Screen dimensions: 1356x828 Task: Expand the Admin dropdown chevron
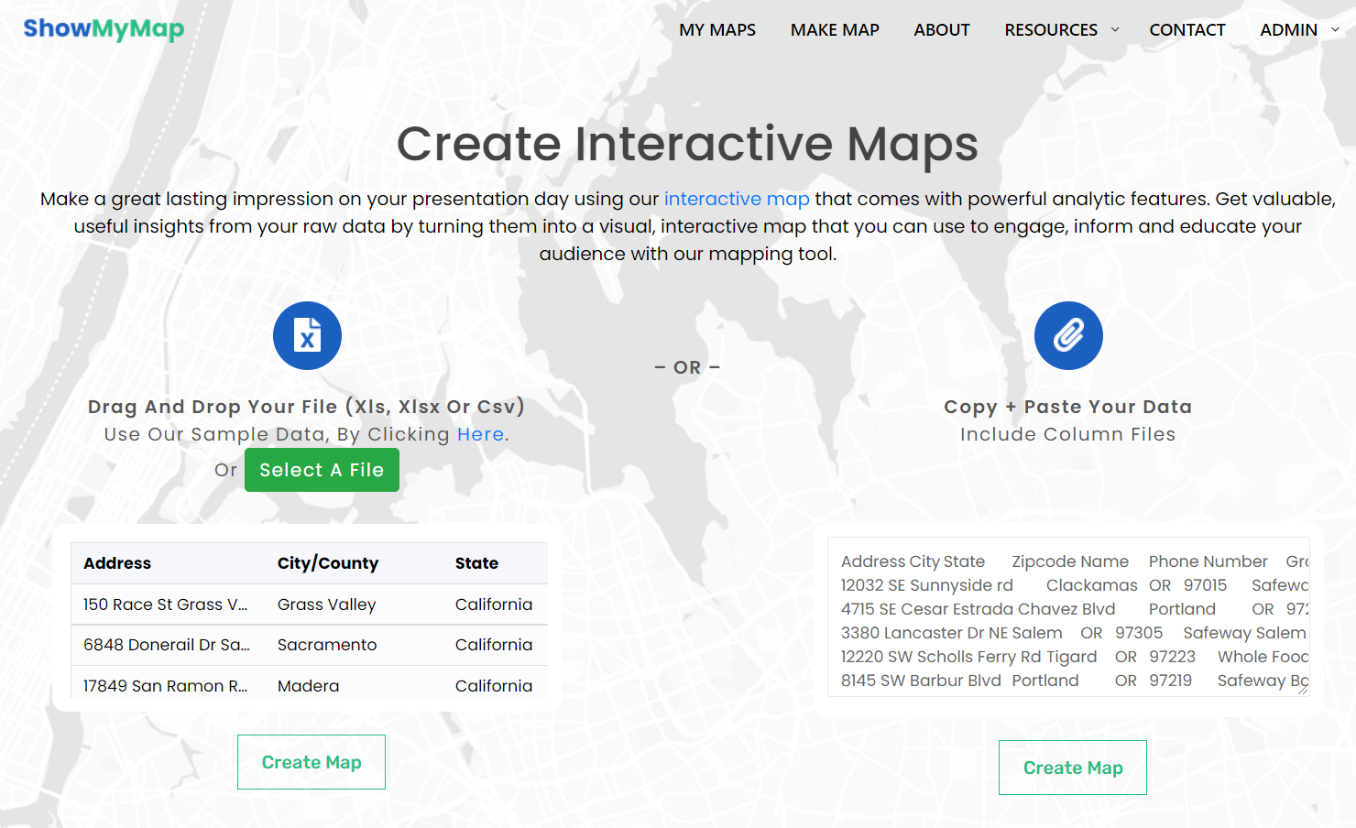(x=1335, y=30)
